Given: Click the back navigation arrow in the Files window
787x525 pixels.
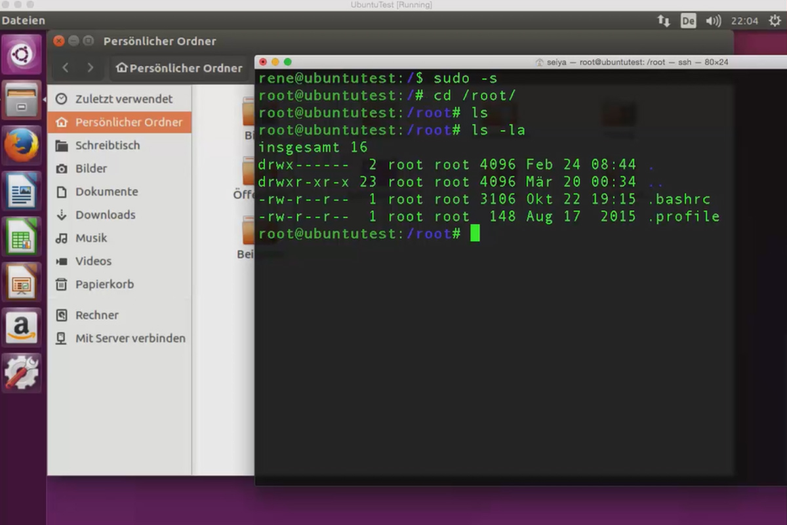Looking at the screenshot, I should coord(65,68).
